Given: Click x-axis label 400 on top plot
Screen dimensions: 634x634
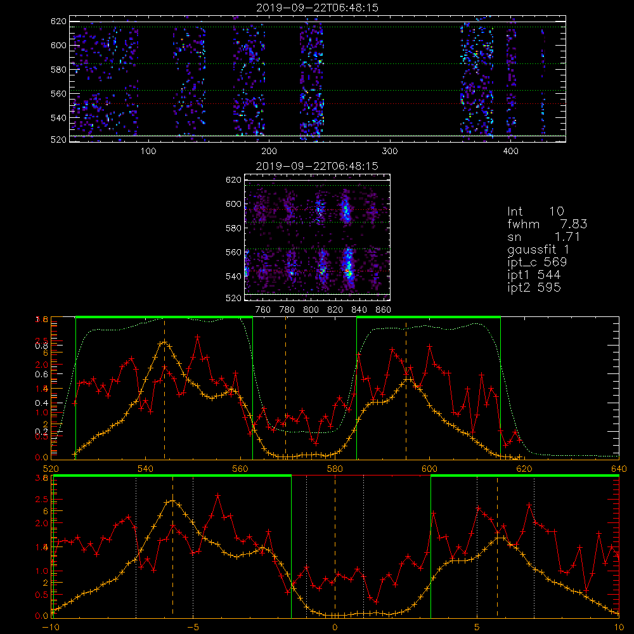Looking at the screenshot, I should click(510, 152).
